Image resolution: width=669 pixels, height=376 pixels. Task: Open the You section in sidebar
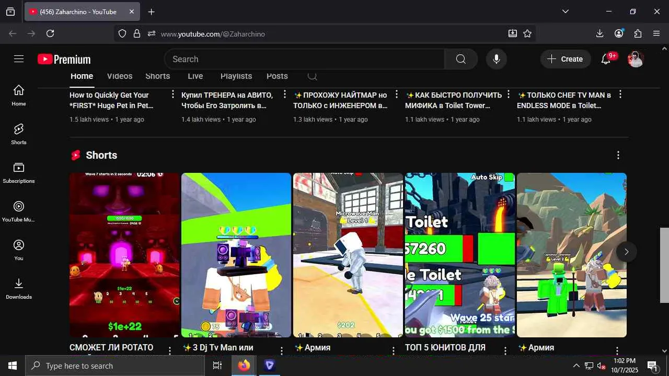tap(19, 250)
